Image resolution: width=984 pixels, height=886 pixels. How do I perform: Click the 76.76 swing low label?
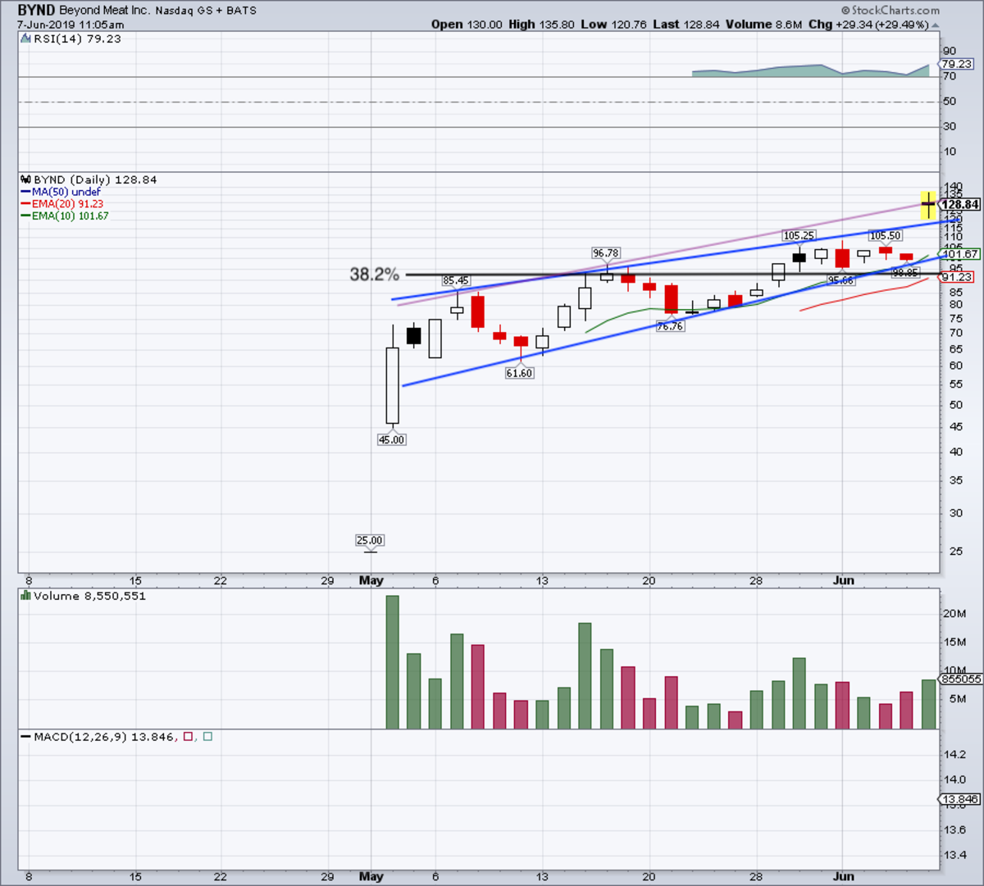click(x=670, y=326)
